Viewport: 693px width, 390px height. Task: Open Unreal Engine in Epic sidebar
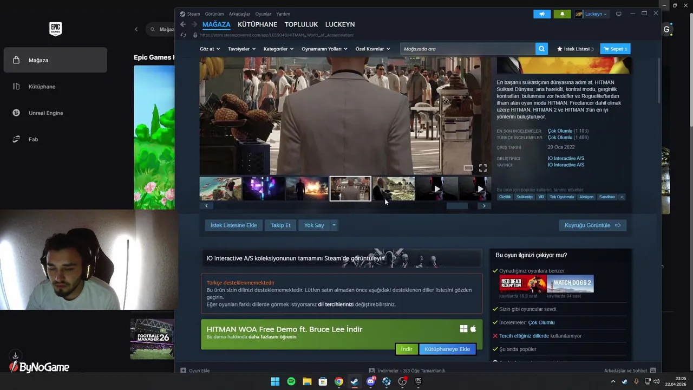point(55,113)
